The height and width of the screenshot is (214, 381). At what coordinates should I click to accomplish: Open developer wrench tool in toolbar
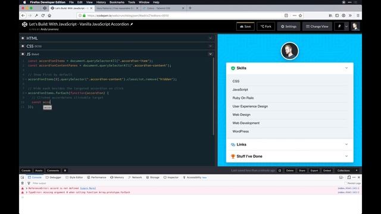pyautogui.click(x=36, y=15)
